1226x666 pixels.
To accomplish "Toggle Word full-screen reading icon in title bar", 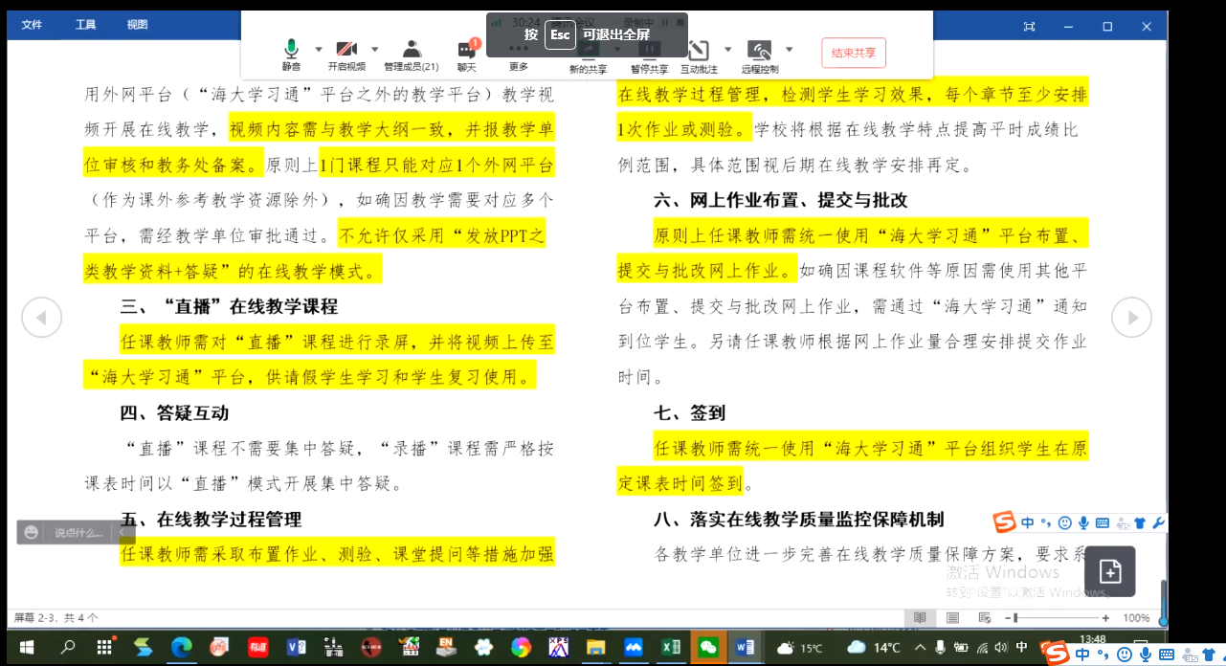I will [1029, 26].
